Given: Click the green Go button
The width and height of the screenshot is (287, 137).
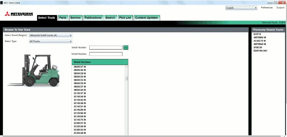Looking at the screenshot, I should pyautogui.click(x=126, y=48).
